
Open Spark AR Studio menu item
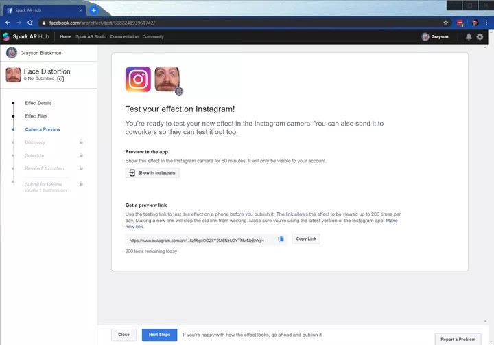[x=91, y=36]
